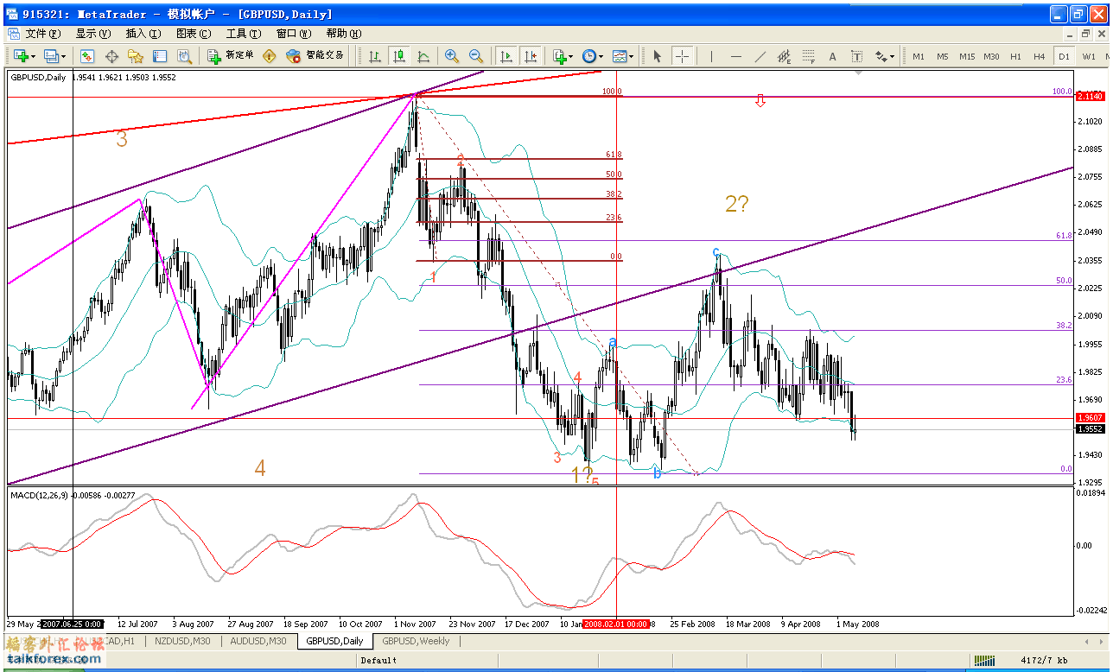Viewport: 1113px width, 672px height.
Task: Switch to the H4 timeframe
Action: point(1040,56)
